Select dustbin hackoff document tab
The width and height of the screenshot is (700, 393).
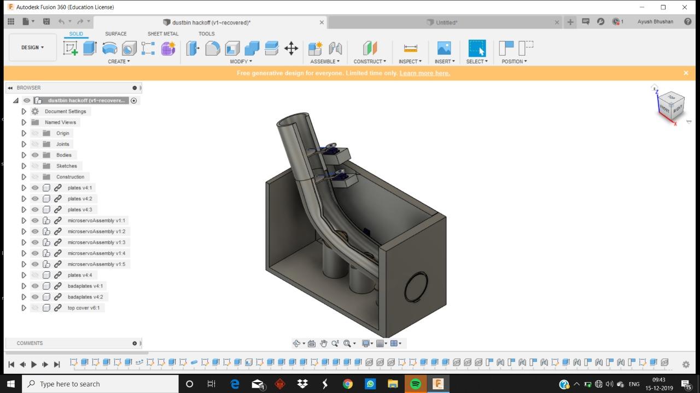coord(212,22)
